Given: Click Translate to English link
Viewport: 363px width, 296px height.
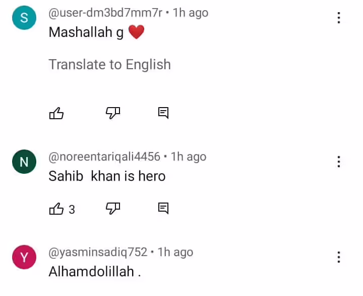Looking at the screenshot, I should point(110,64).
